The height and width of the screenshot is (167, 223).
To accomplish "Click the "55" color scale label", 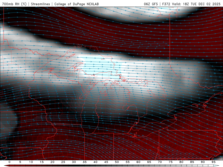I will pos(128,162).
